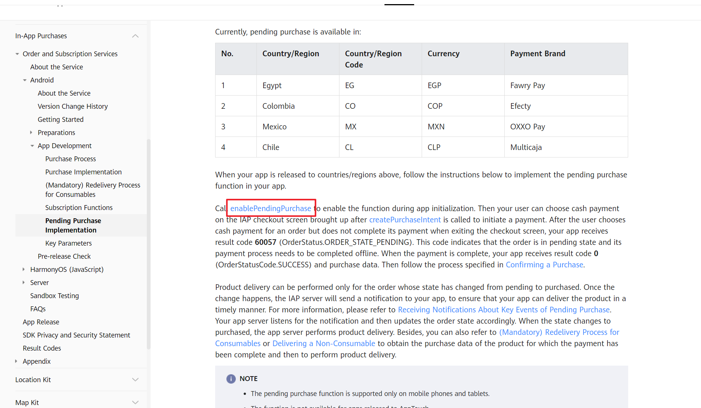701x408 pixels.
Task: Select Key Parameters in the sidebar
Action: (68, 243)
